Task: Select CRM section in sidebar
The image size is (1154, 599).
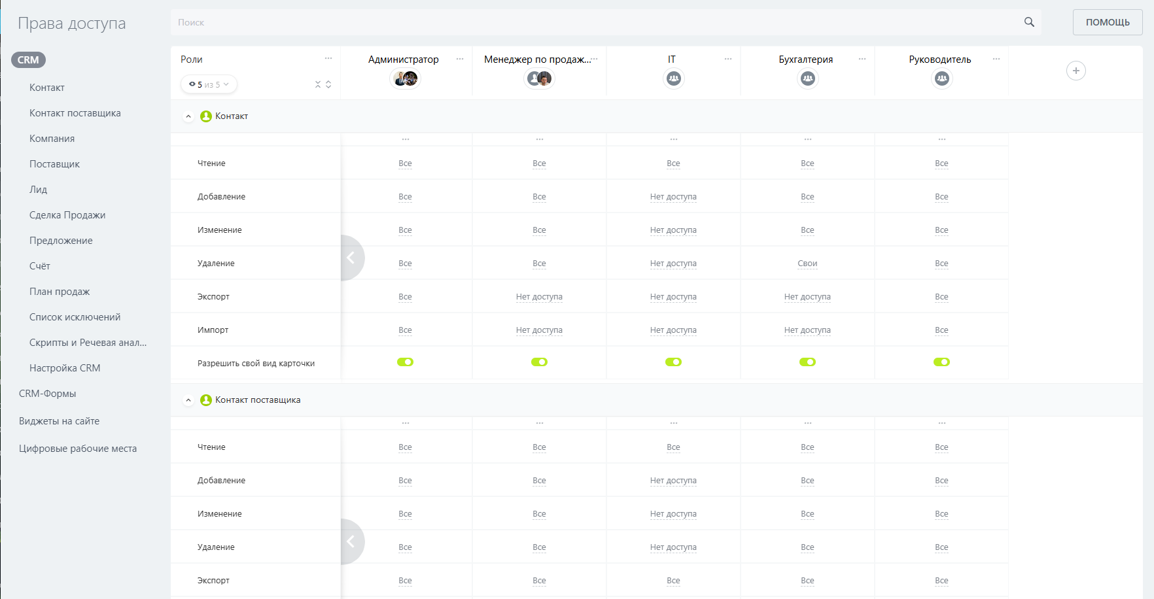Action: (28, 60)
